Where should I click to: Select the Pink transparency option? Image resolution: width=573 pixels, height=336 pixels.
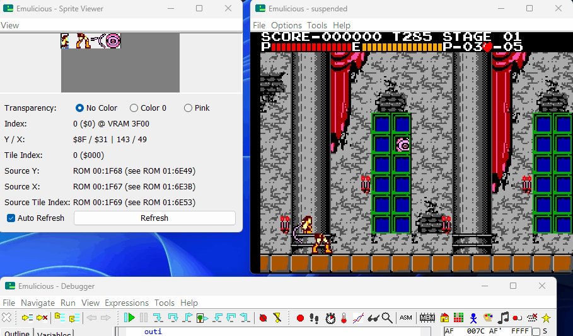click(197, 108)
